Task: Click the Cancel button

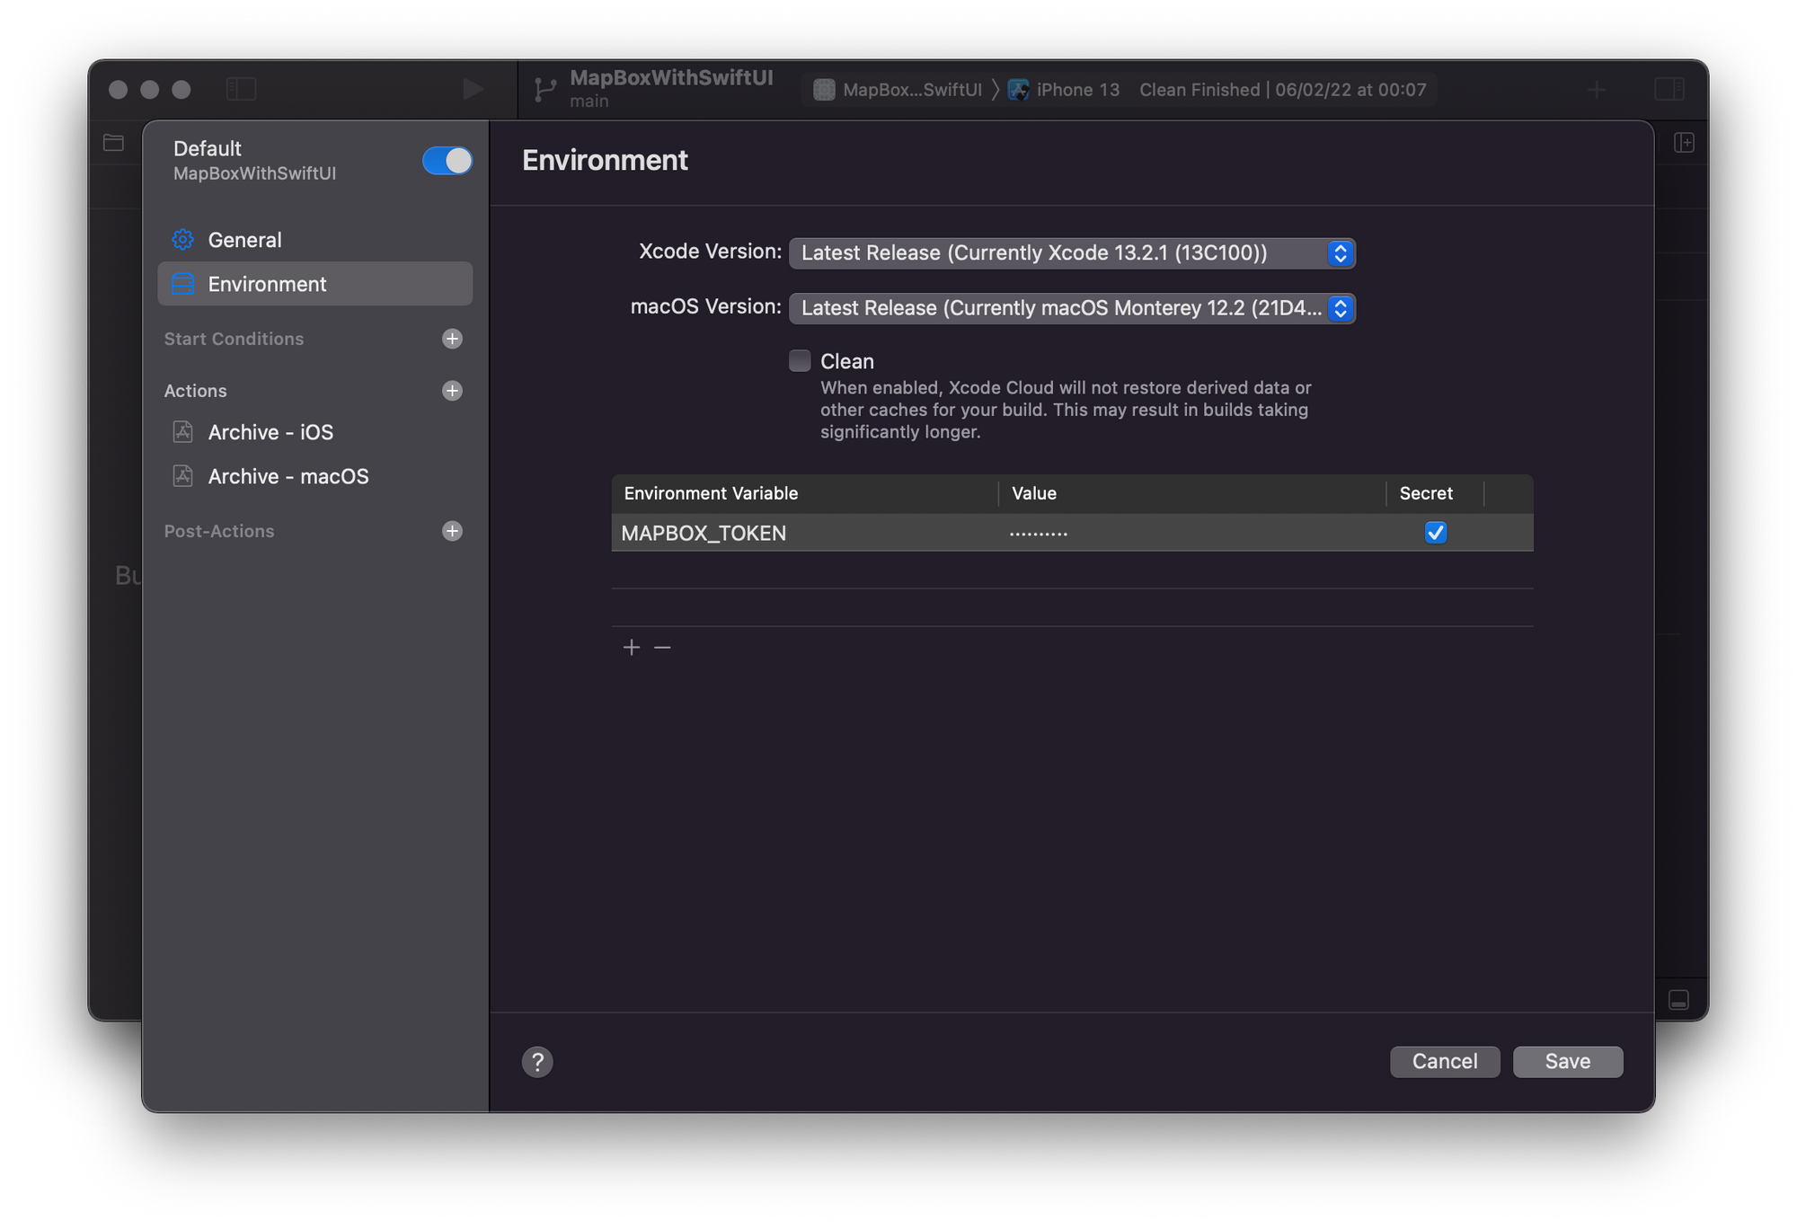Action: point(1444,1062)
